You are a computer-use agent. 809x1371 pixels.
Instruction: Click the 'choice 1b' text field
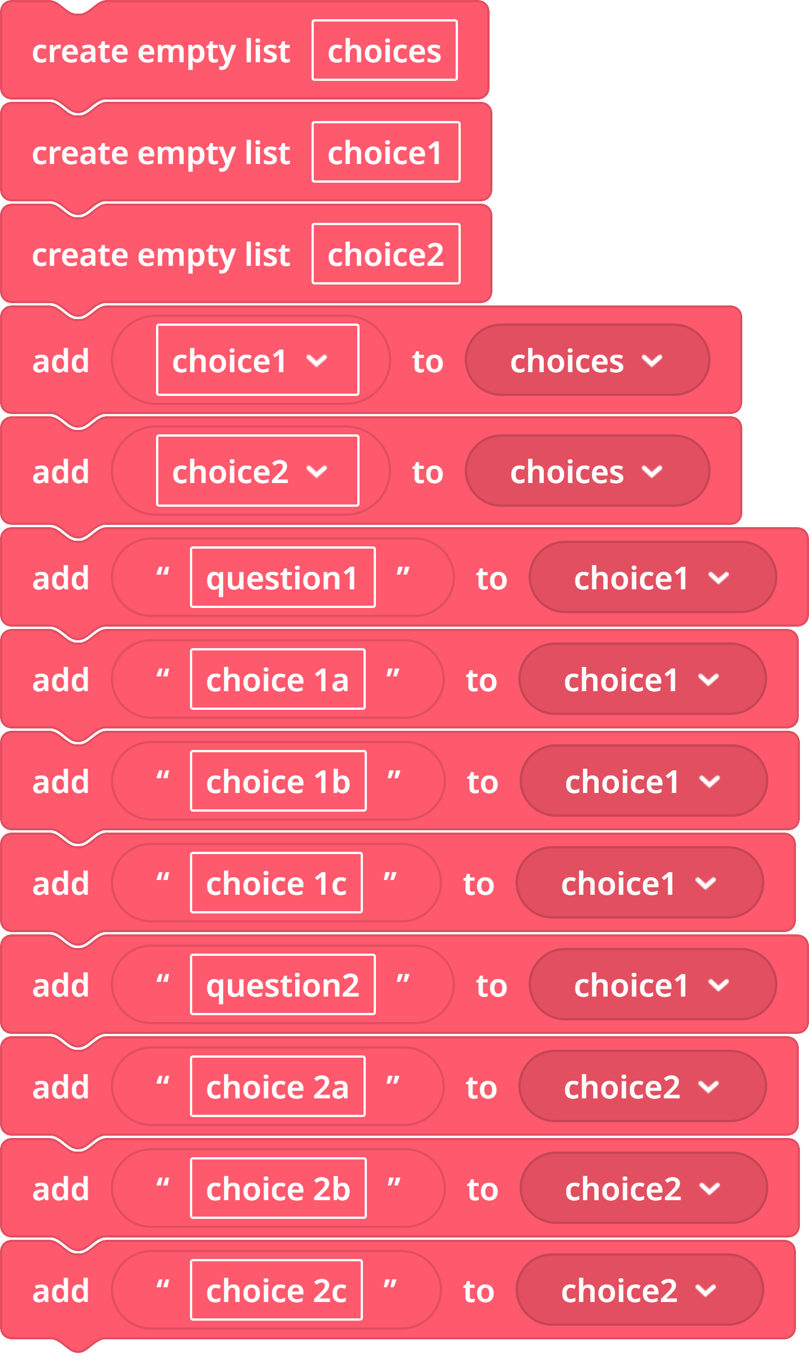278,781
